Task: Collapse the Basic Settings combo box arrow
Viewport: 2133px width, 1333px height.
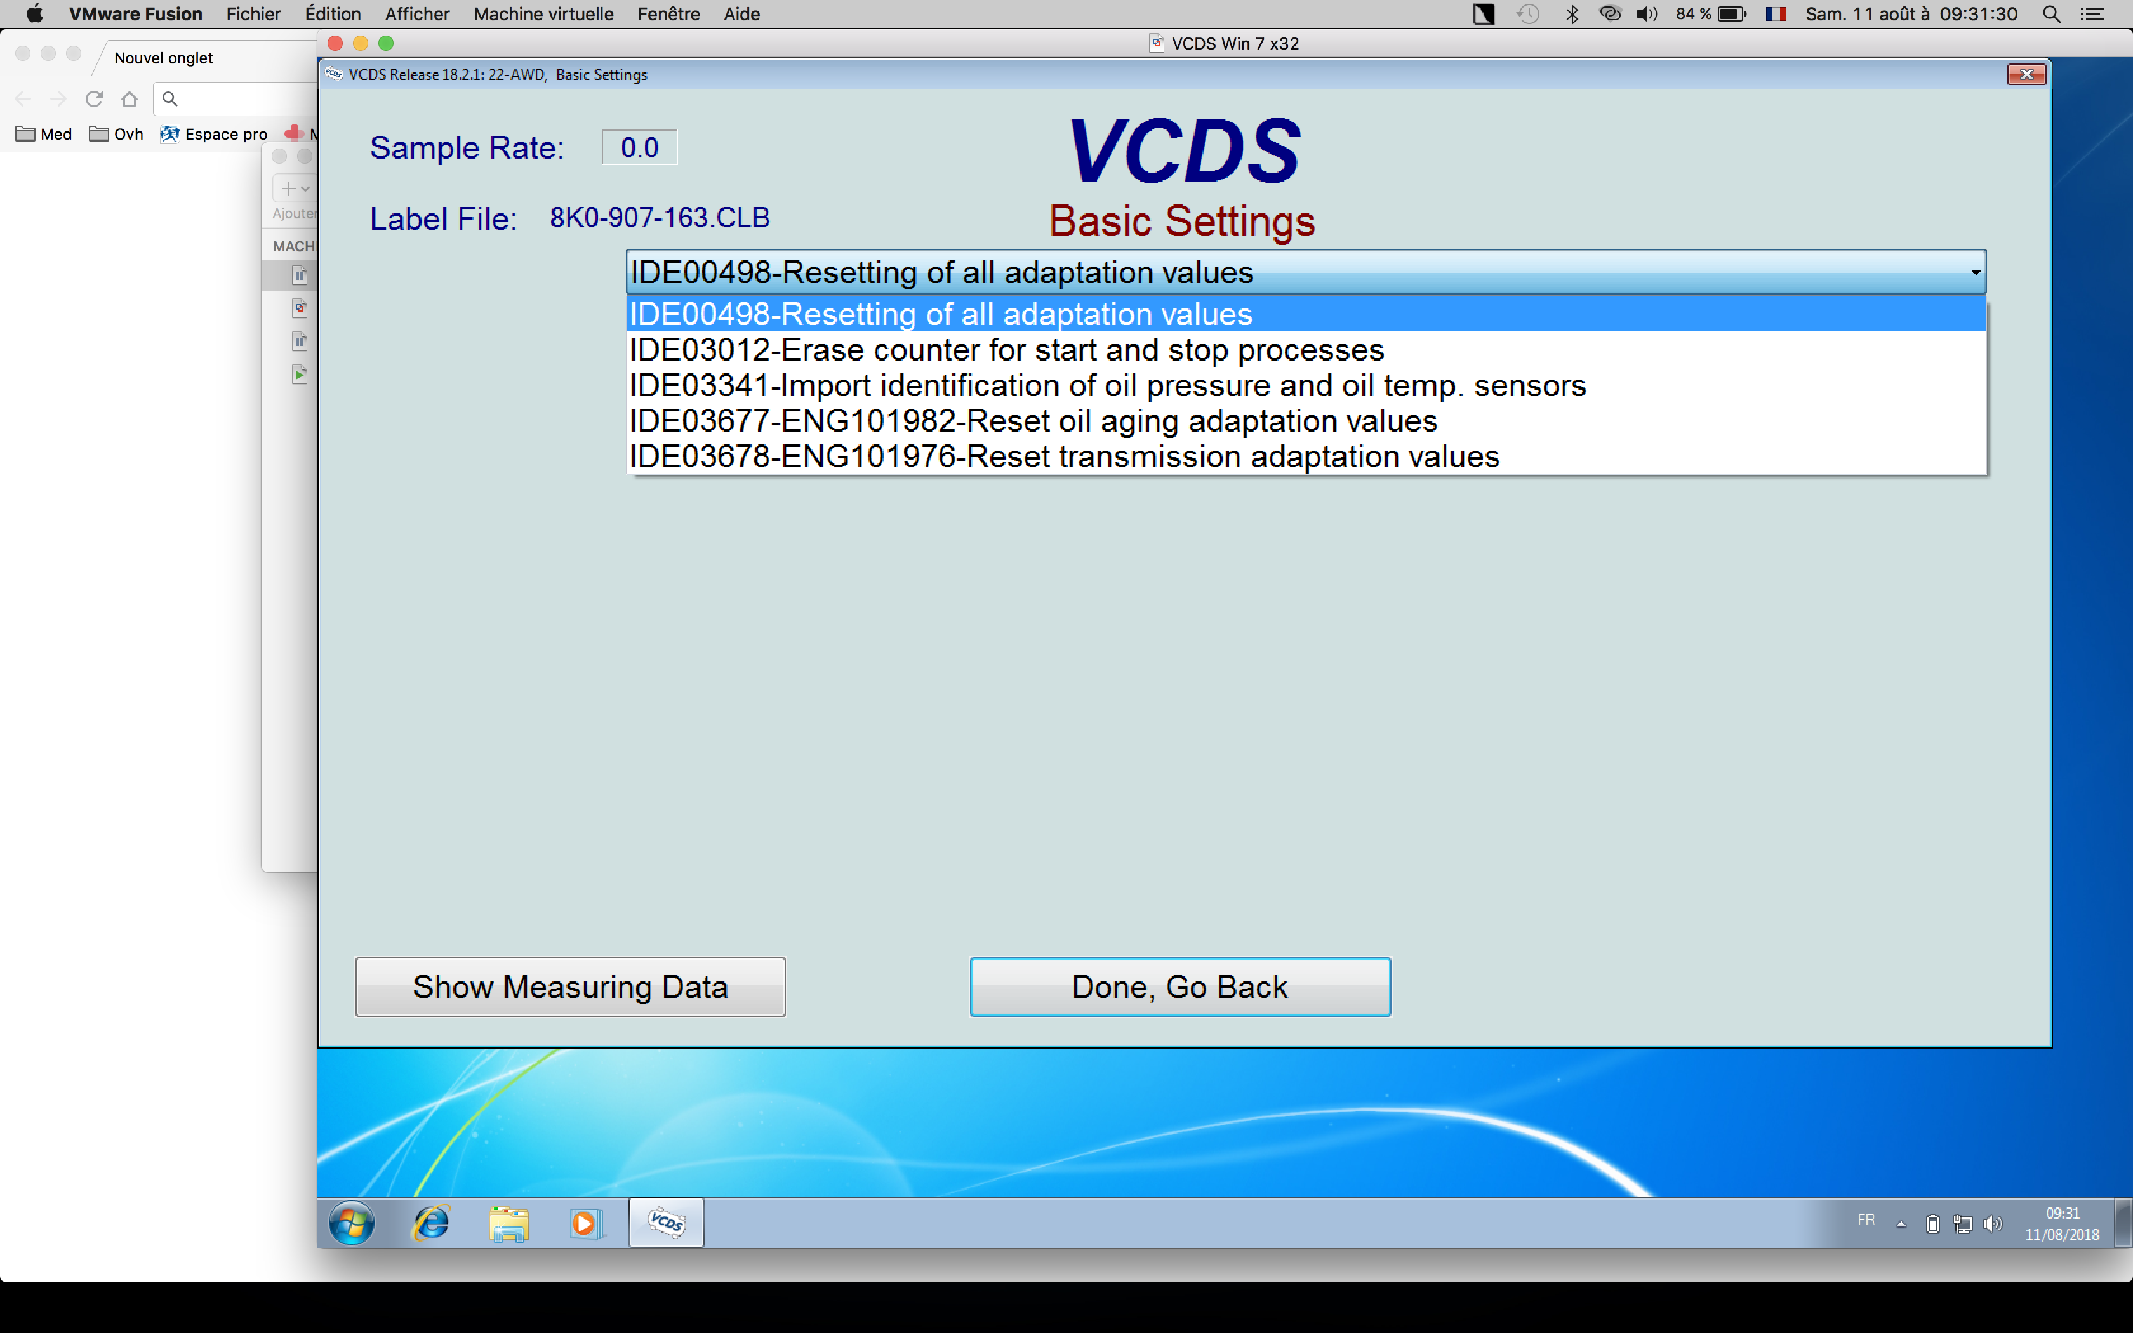Action: tap(1974, 272)
